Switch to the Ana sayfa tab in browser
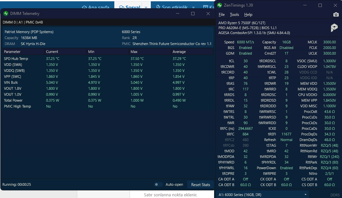The image size is (342, 198). [95, 7]
